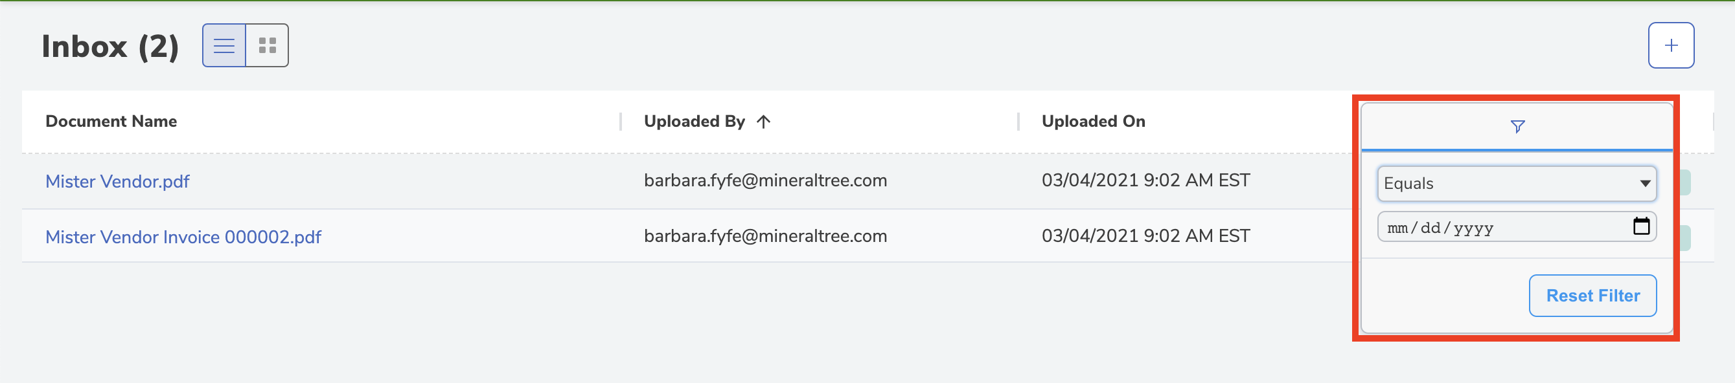This screenshot has height=383, width=1735.
Task: Switch to grid view layout
Action: (x=268, y=46)
